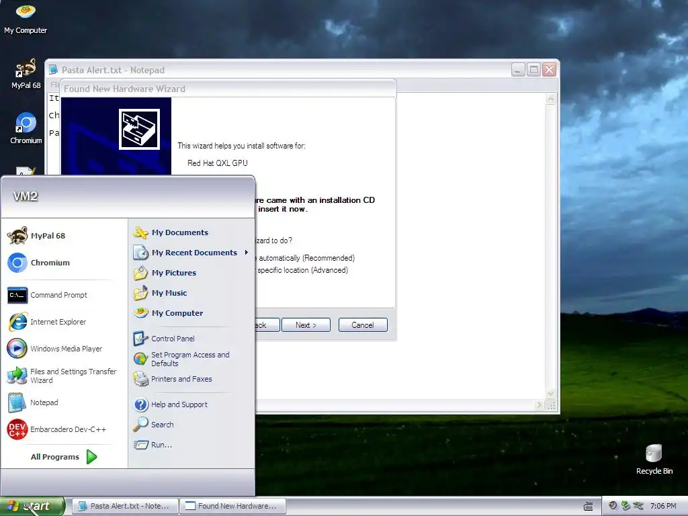
Task: Minimize the Notepad window
Action: pyautogui.click(x=518, y=70)
